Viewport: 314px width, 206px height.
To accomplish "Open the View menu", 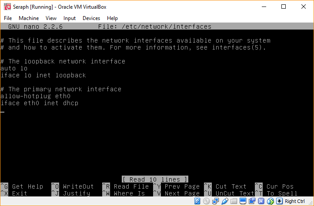I will (x=51, y=18).
